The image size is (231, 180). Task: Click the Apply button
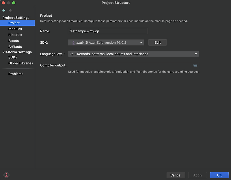(198, 175)
